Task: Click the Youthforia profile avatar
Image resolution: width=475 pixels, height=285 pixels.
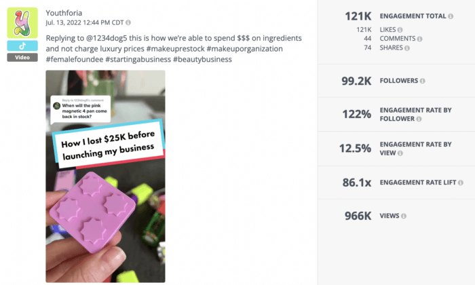Action: (x=22, y=23)
